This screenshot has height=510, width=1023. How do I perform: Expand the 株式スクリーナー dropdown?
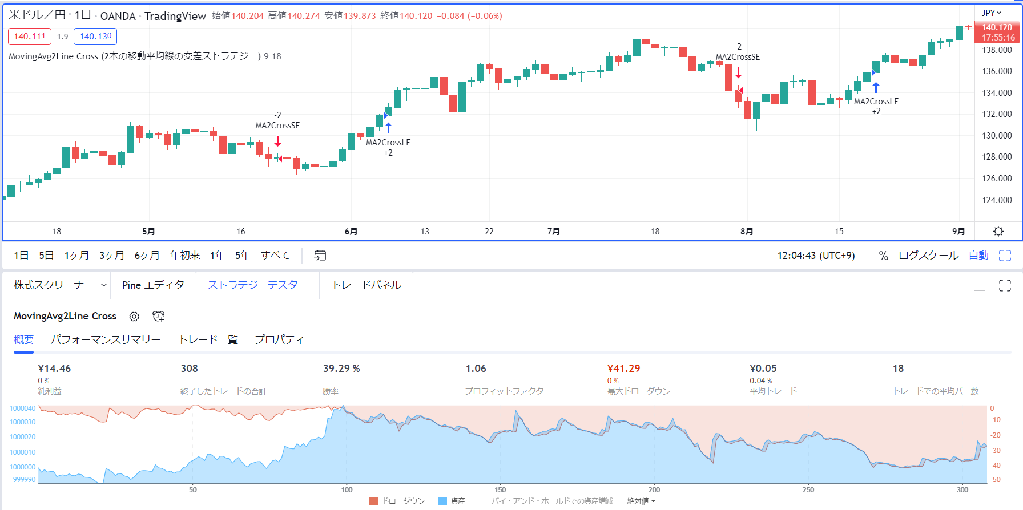(103, 285)
